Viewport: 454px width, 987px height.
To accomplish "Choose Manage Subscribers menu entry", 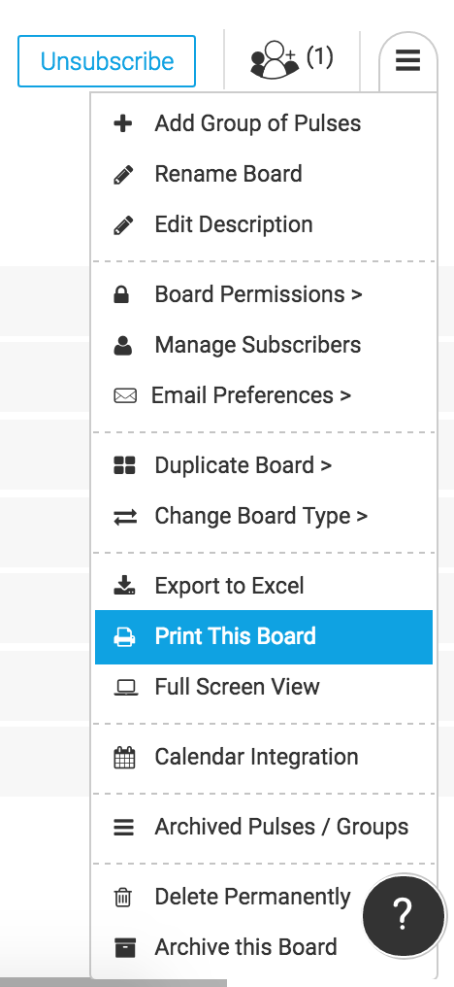I will point(258,345).
